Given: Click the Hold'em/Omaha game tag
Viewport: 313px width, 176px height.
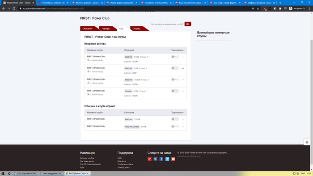Looking at the screenshot, I should [132, 126].
